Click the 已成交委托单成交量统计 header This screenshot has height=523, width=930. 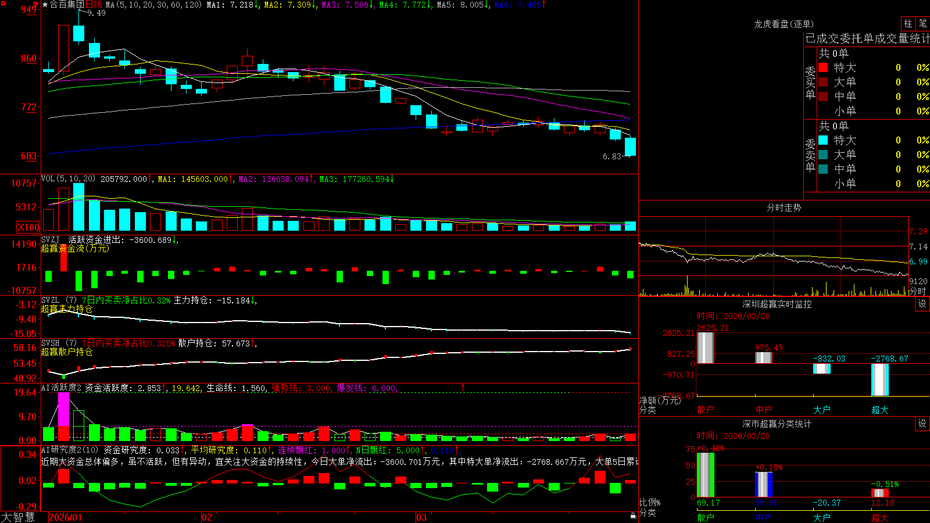[x=867, y=38]
